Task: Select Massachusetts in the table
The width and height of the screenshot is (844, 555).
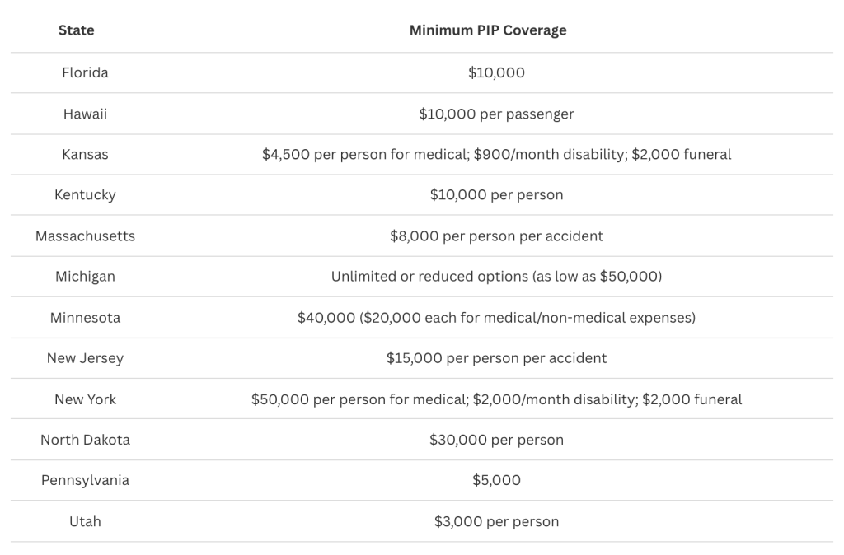Action: [x=85, y=236]
